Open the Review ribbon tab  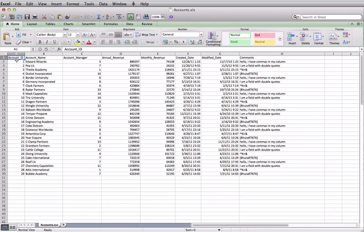tap(147, 24)
